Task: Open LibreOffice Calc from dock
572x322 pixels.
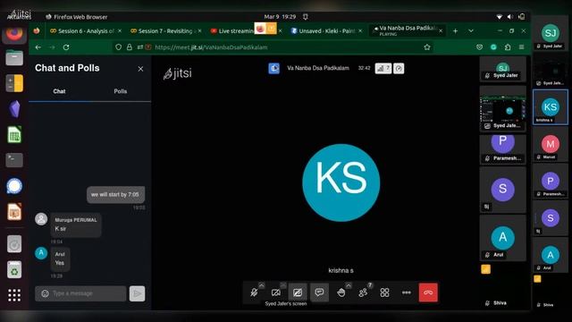Action: 14,134
